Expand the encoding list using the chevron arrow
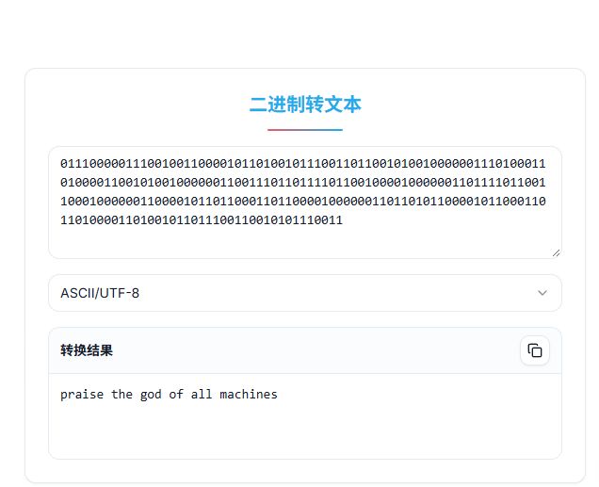The width and height of the screenshot is (599, 487). pos(542,293)
